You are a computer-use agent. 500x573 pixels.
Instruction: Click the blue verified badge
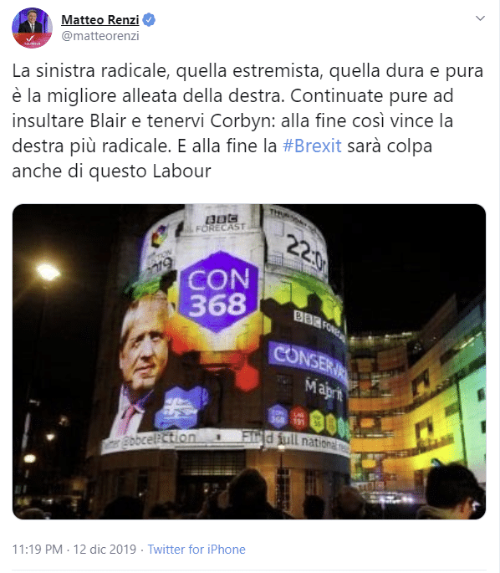tap(149, 20)
